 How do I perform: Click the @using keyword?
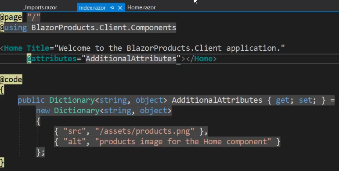14,28
